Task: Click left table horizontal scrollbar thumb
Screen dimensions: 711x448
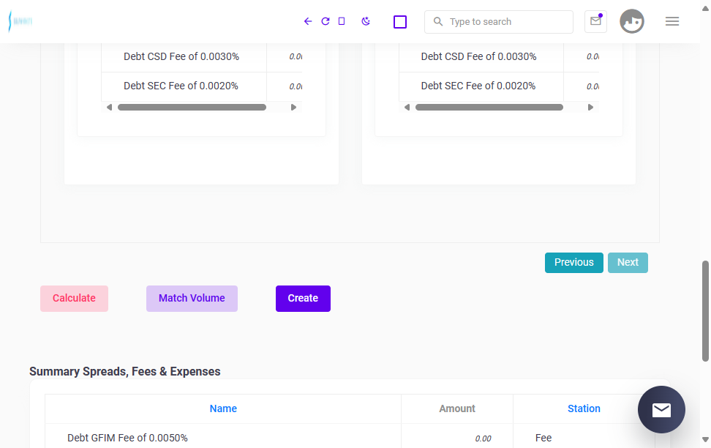Action: coord(192,108)
